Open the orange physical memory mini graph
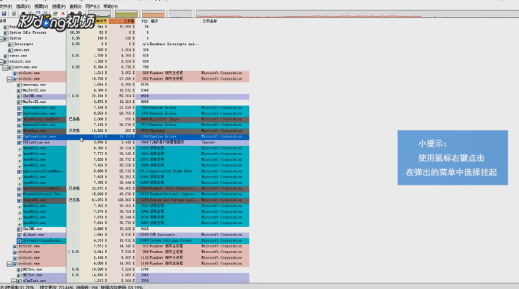The height and width of the screenshot is (289, 519). (x=153, y=14)
